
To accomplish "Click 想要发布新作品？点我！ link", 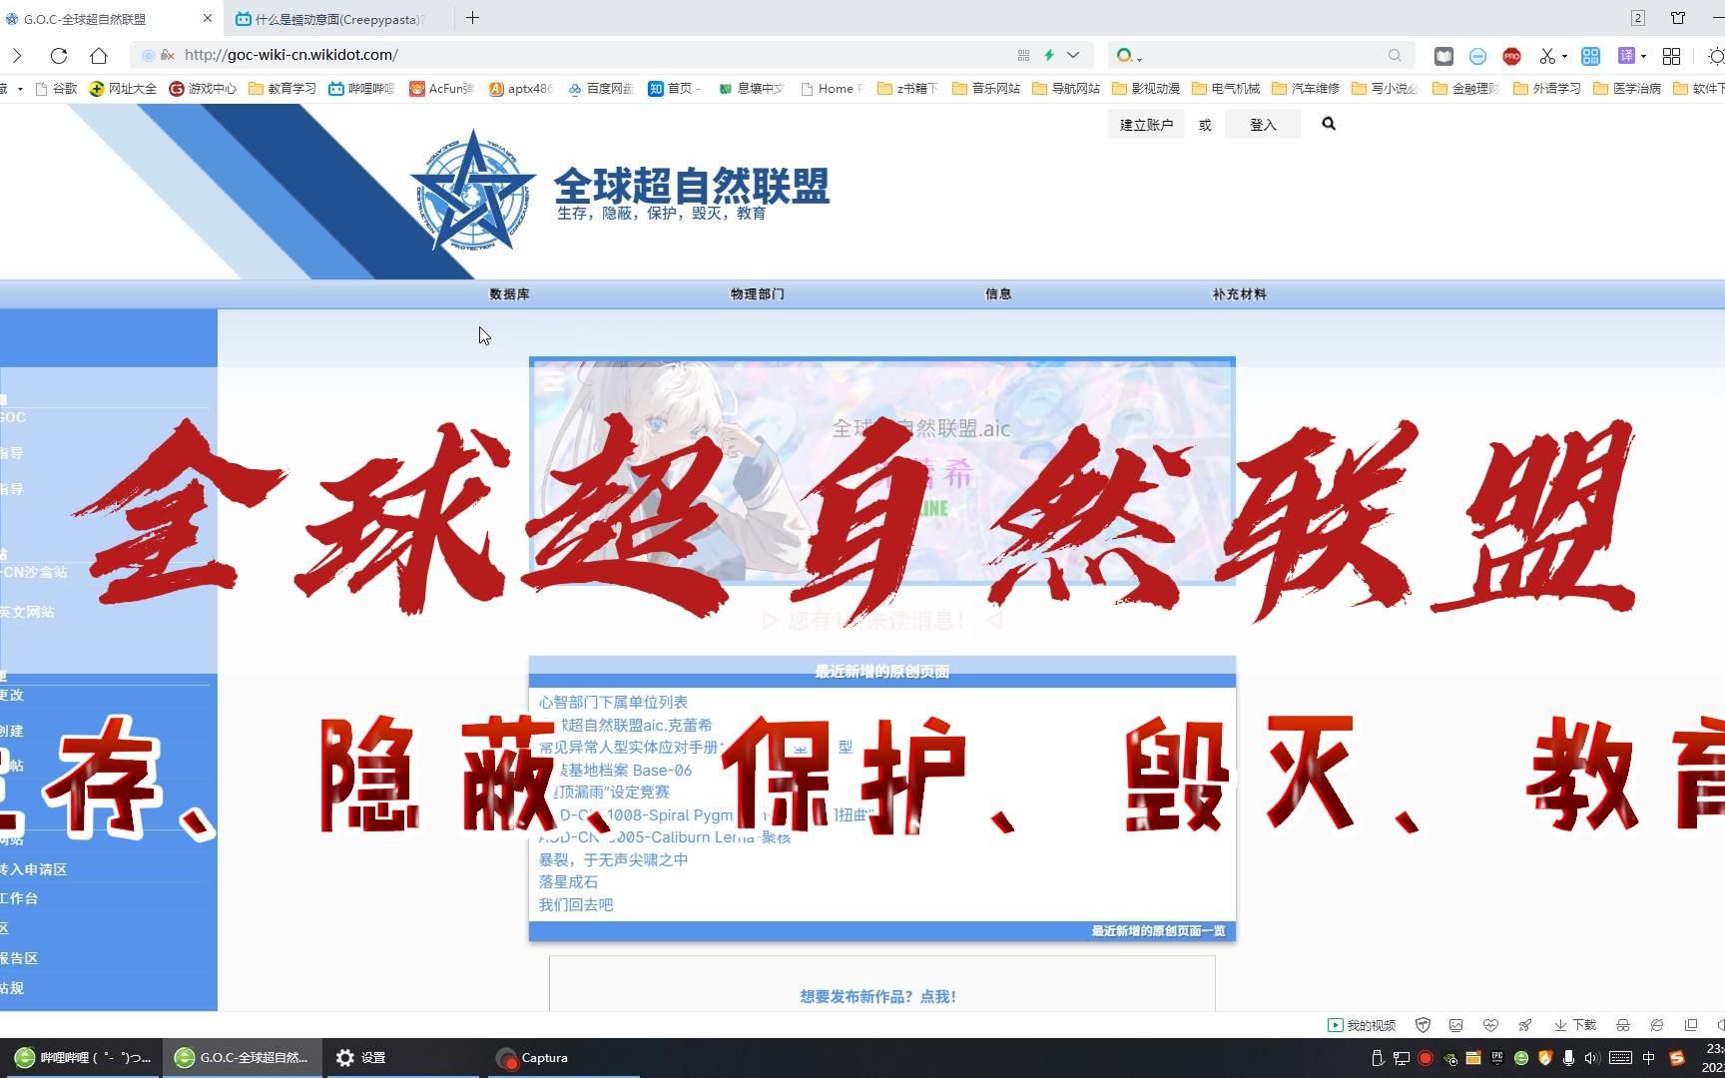I will click(878, 996).
